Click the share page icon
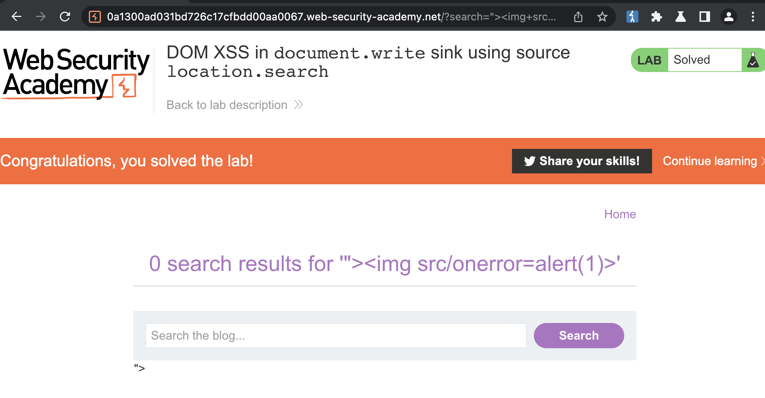The width and height of the screenshot is (765, 398). pyautogui.click(x=578, y=17)
